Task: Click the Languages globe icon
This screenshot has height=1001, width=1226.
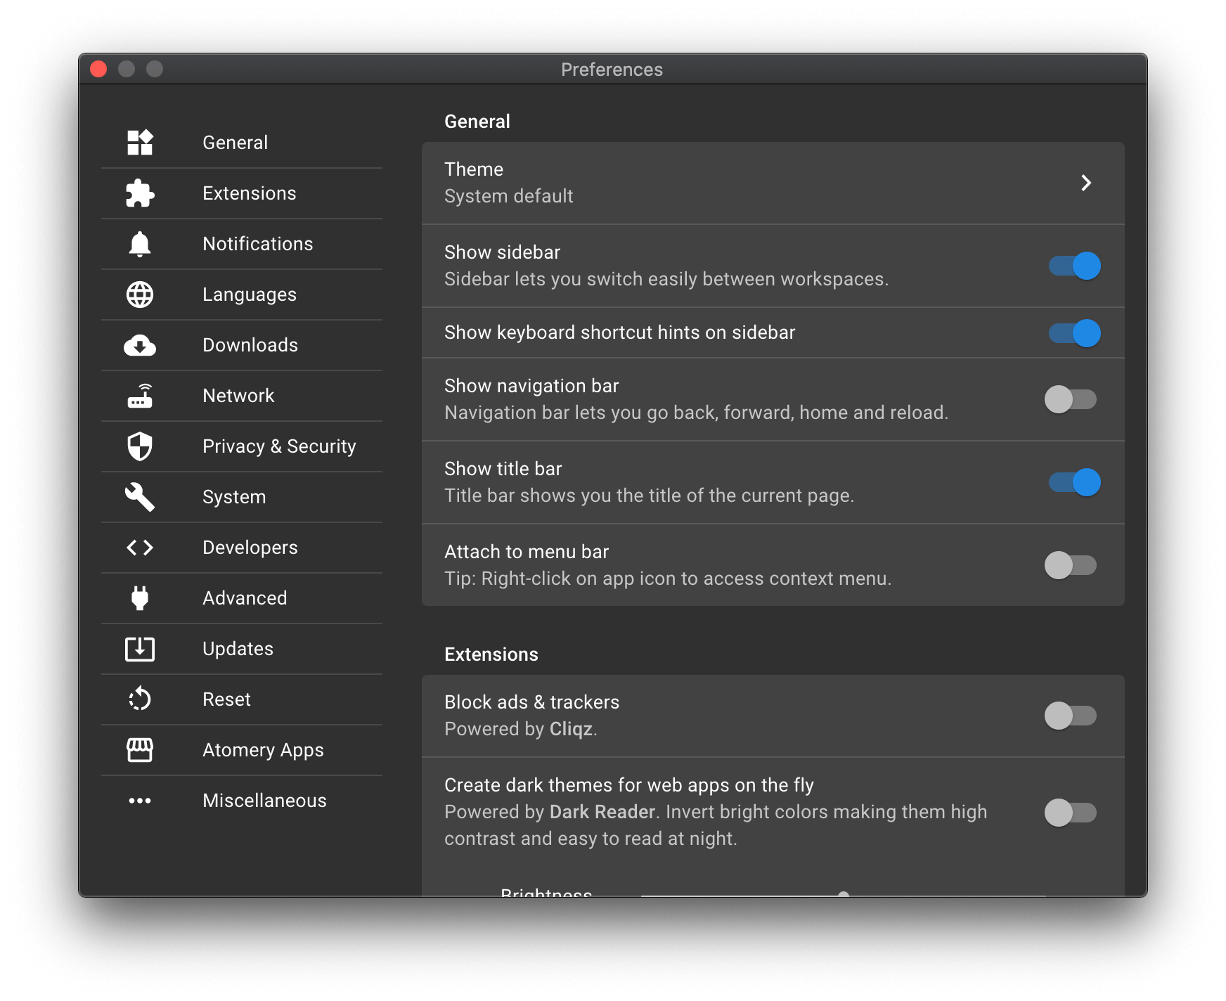Action: (x=140, y=295)
